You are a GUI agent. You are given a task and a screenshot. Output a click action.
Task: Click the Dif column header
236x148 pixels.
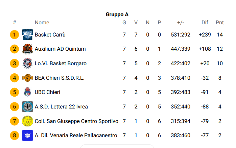205,23
